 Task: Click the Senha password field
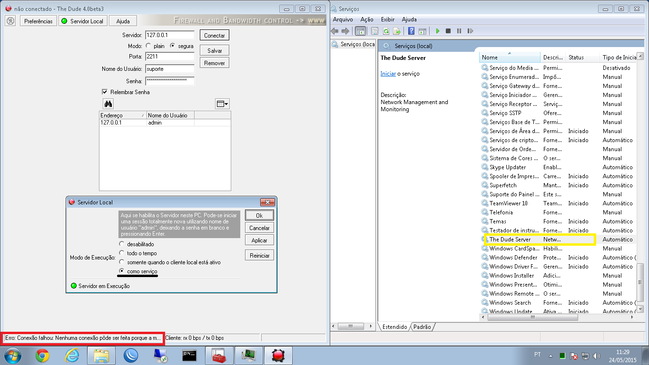tap(170, 81)
